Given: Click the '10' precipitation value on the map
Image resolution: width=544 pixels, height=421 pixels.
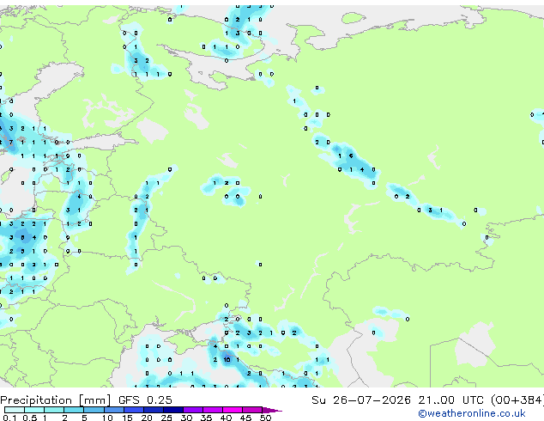Looking at the screenshot, I should pyautogui.click(x=227, y=359).
